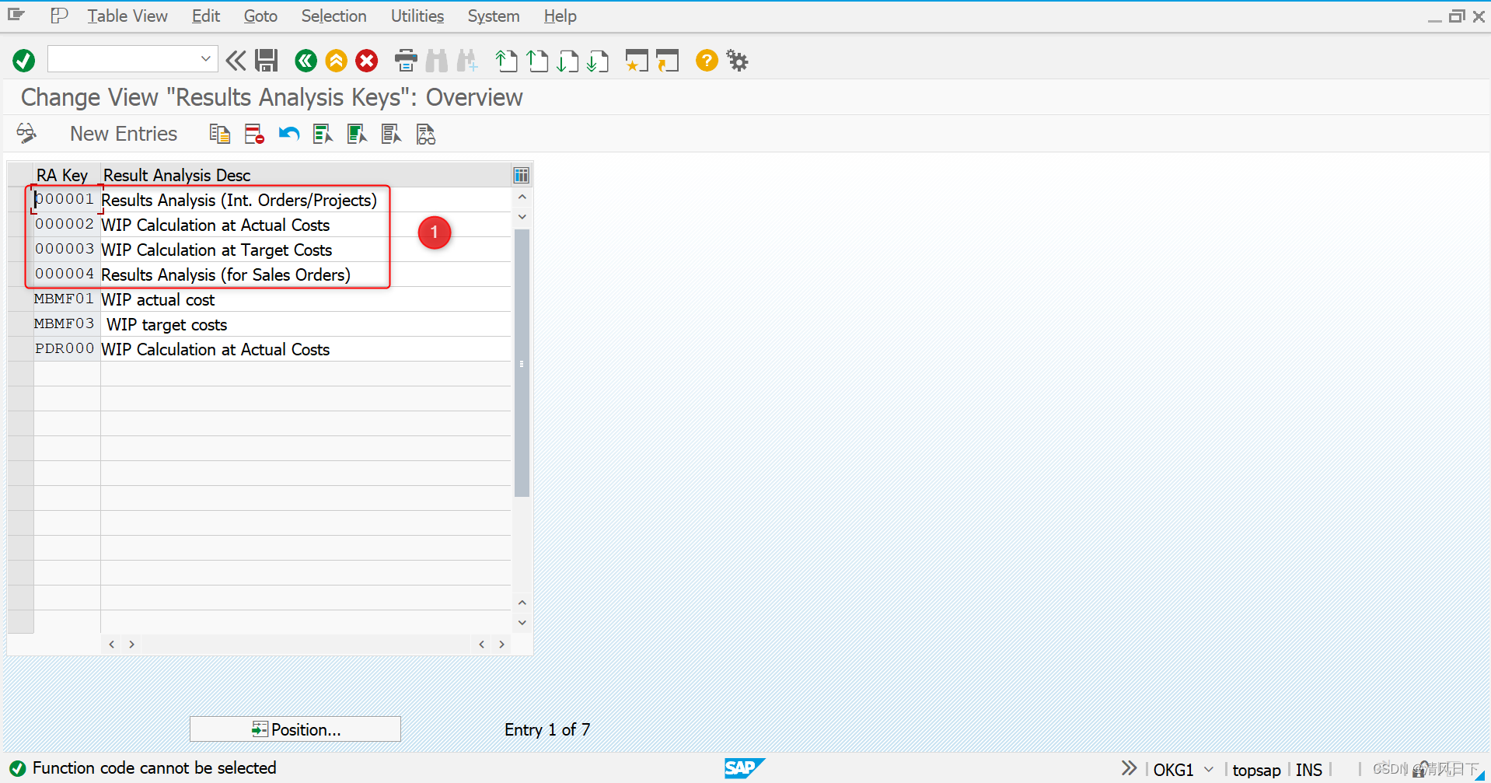Go to previous page icon
This screenshot has width=1491, height=783.
pos(536,60)
